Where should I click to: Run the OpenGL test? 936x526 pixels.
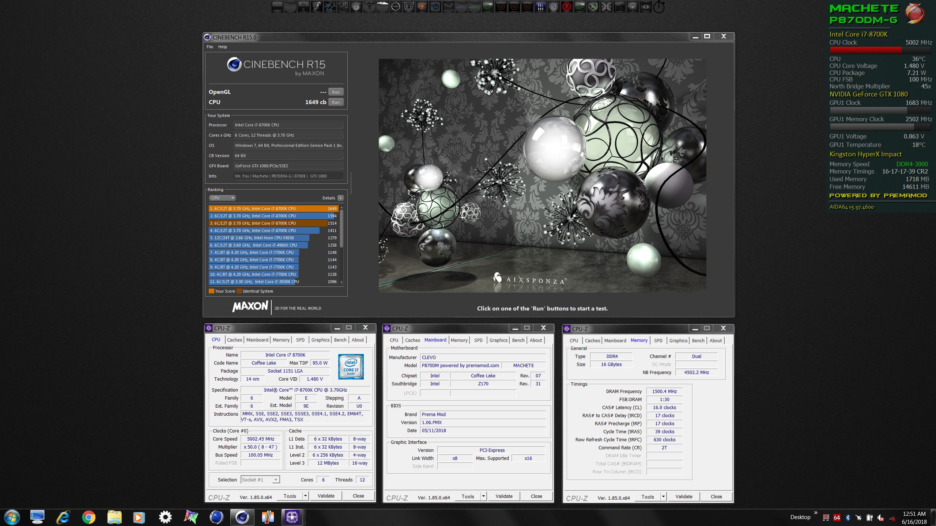pyautogui.click(x=336, y=92)
